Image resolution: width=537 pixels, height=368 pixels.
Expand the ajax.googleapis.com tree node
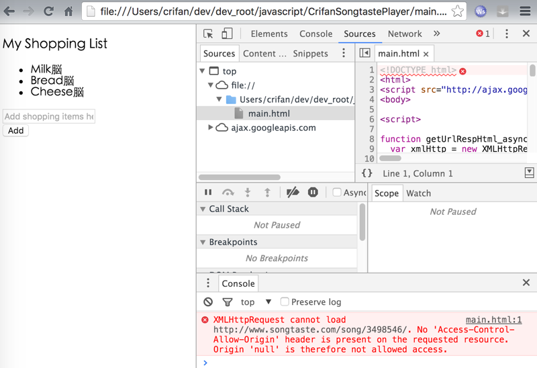[211, 128]
